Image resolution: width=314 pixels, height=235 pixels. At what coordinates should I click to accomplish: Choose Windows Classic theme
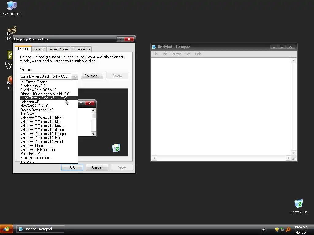pyautogui.click(x=49, y=146)
